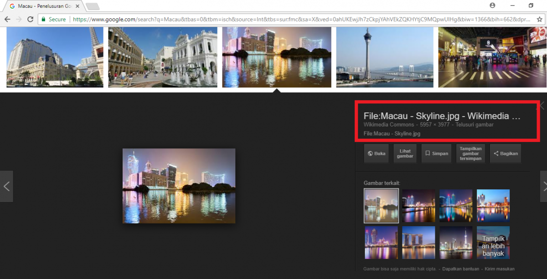Open the Dapatkan bantuan link

tap(461, 269)
